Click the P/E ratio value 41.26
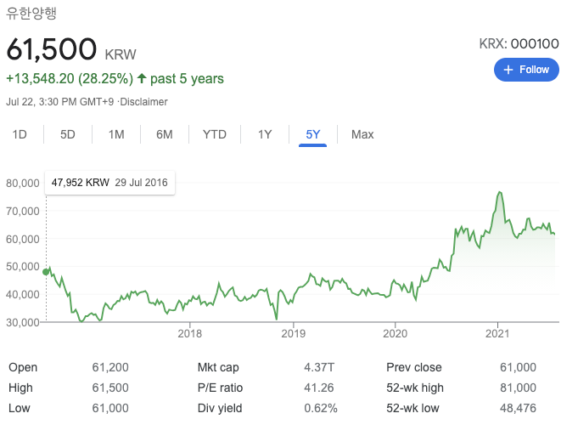 319,388
